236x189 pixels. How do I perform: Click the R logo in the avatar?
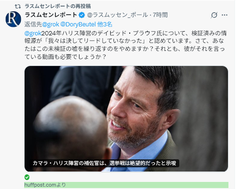(13, 19)
